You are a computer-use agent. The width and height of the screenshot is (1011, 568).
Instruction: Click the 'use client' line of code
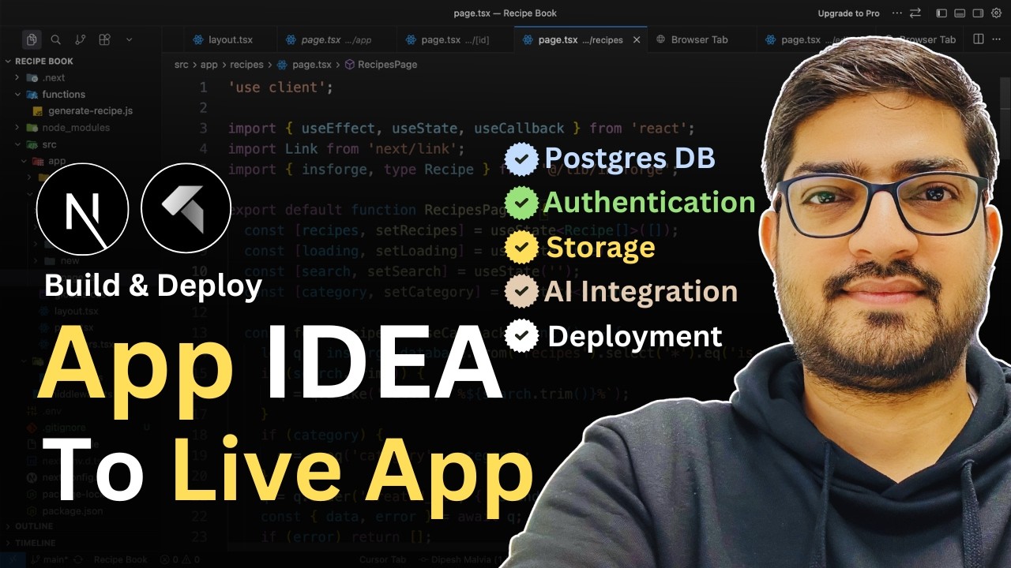[x=280, y=88]
